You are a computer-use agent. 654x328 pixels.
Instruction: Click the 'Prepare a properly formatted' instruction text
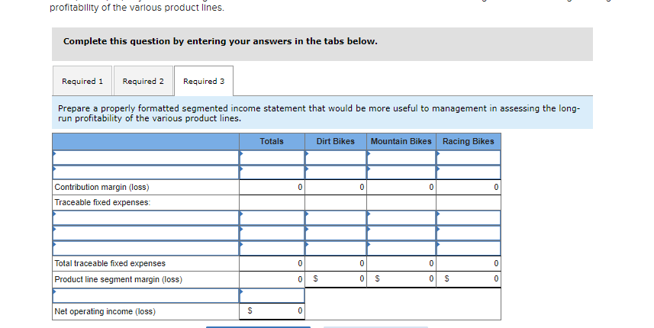[x=319, y=114]
